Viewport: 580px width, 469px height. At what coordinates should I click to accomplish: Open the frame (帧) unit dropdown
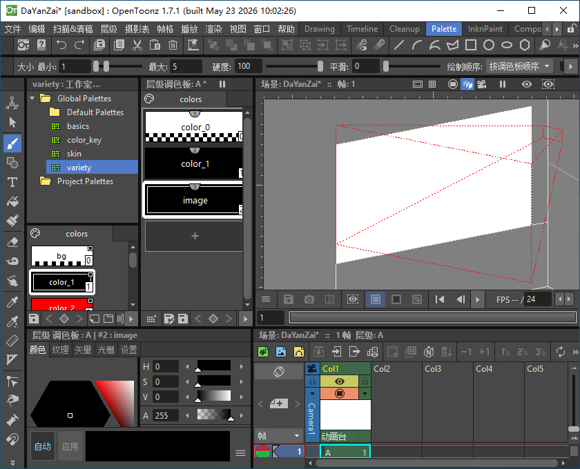[x=278, y=436]
